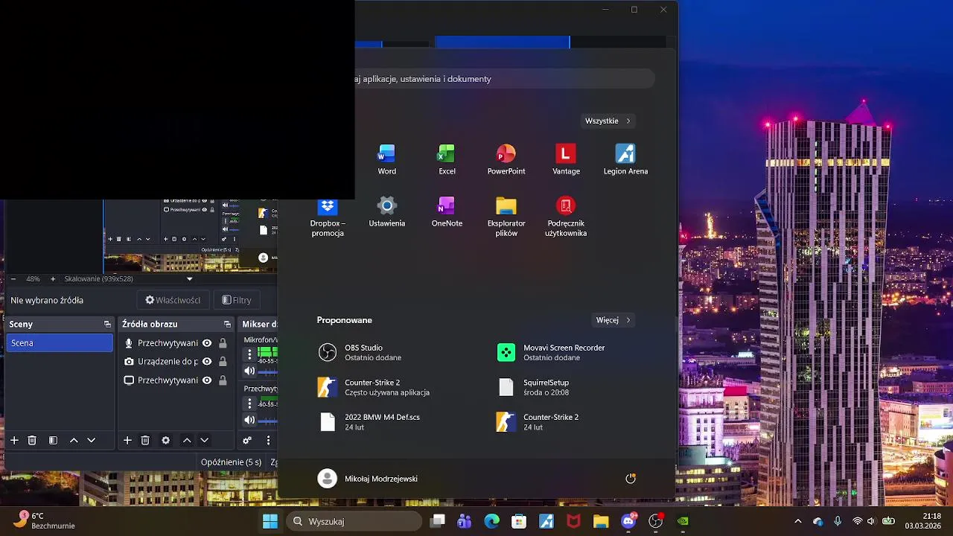Toggle lock on Urządzenie do p source

(x=223, y=362)
